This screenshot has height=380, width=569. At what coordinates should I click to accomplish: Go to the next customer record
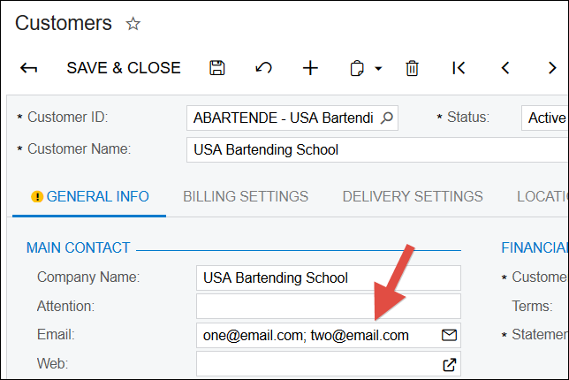[552, 68]
